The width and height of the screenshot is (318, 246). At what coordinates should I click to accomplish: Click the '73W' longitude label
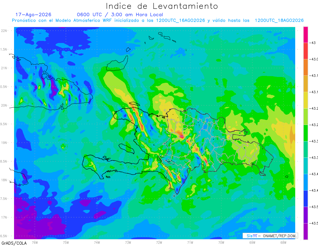coord(128,242)
